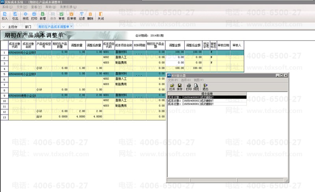Select message row for [16050400003] deletion
This screenshot has width=315, height=192.
[x=207, y=97]
